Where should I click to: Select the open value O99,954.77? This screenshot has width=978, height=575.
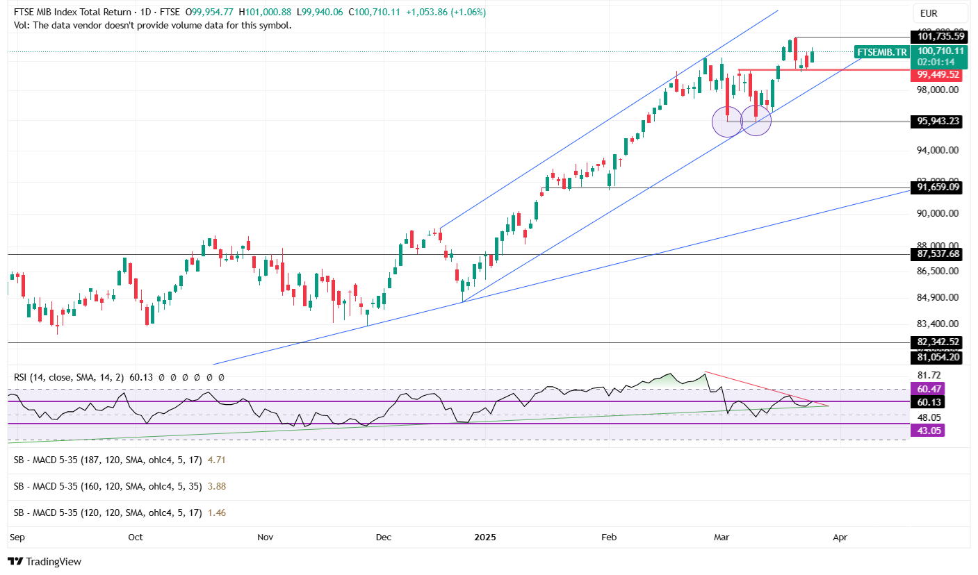pos(209,12)
